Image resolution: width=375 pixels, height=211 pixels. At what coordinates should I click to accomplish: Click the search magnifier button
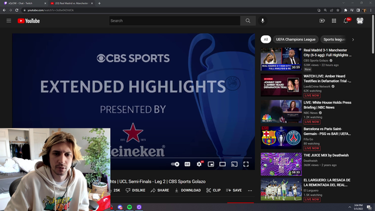[248, 21]
